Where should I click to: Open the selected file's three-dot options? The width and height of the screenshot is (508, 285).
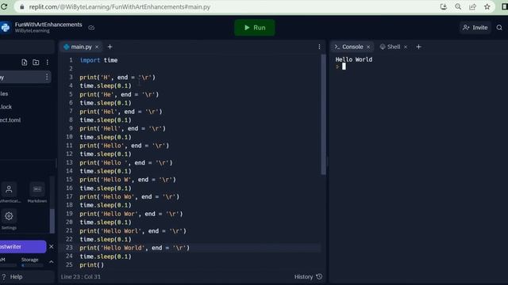point(47,77)
